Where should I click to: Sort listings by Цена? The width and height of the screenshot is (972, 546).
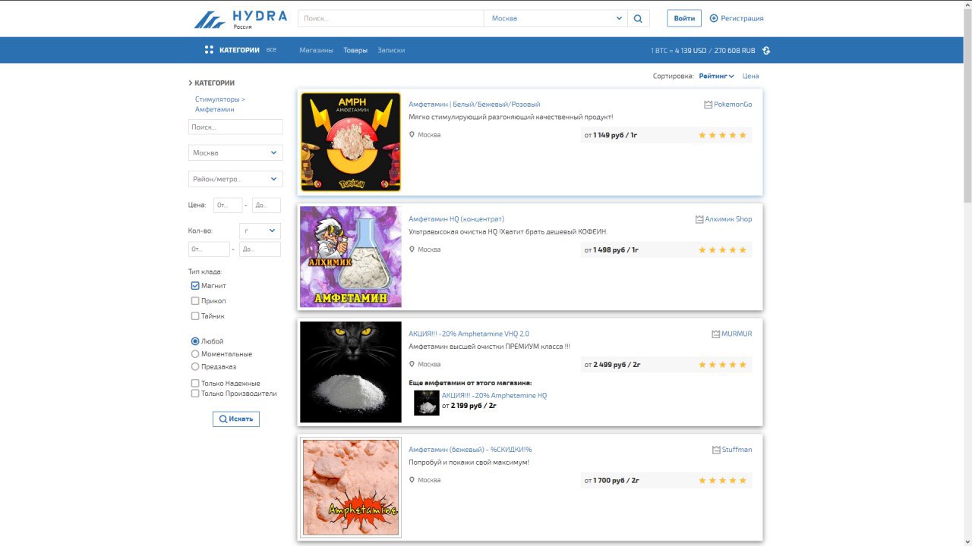[x=750, y=76]
